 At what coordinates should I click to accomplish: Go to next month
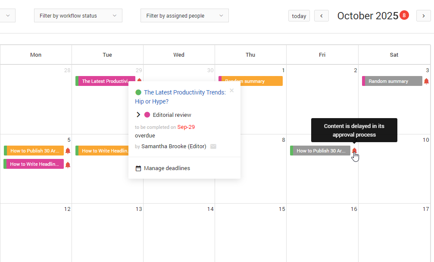coord(424,16)
